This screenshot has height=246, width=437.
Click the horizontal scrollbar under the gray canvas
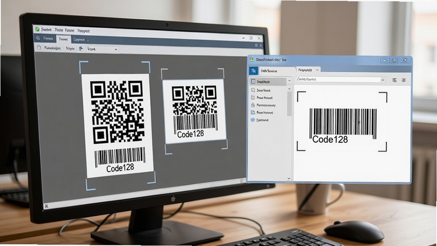click(x=145, y=192)
